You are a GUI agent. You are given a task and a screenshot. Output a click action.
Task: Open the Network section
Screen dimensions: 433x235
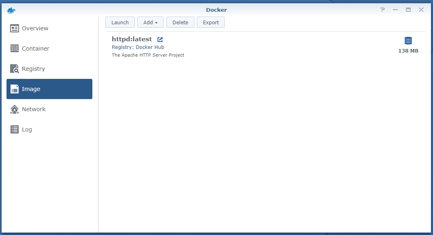[x=49, y=109]
